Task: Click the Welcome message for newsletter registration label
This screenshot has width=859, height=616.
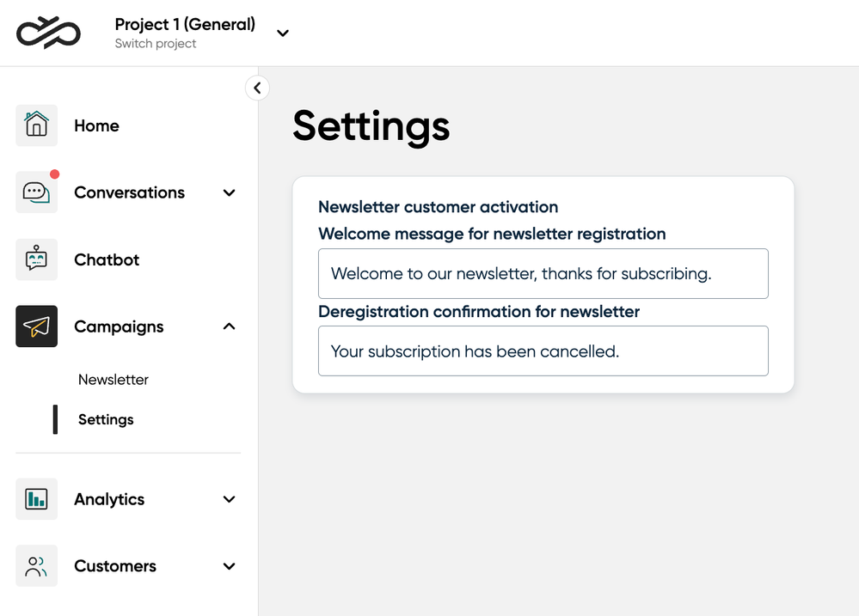Action: [492, 234]
